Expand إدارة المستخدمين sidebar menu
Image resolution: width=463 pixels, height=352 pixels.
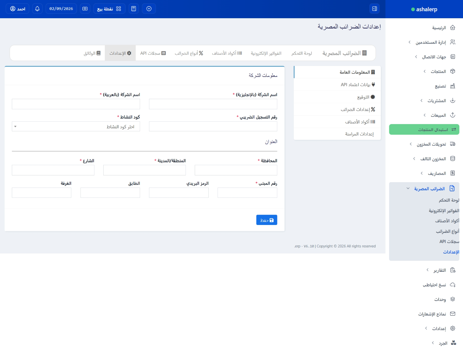click(431, 42)
